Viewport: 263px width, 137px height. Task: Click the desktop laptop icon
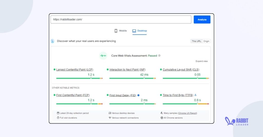click(x=134, y=31)
